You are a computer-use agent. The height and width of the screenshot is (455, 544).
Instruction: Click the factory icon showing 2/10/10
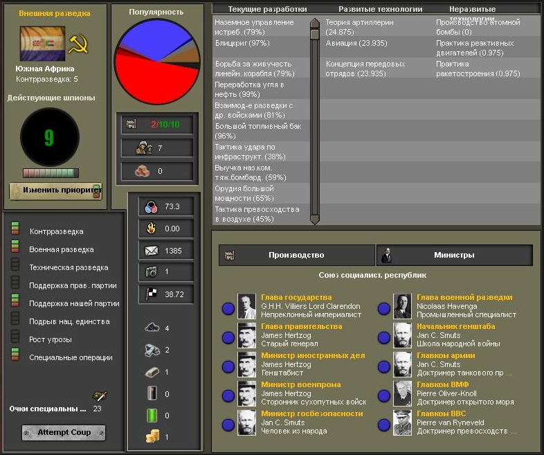[131, 124]
